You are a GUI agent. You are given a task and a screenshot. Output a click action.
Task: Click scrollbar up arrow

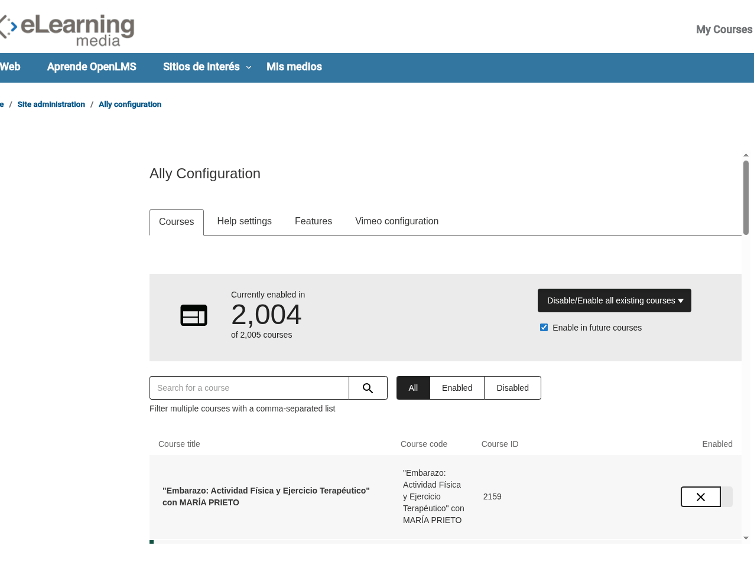[x=746, y=155]
